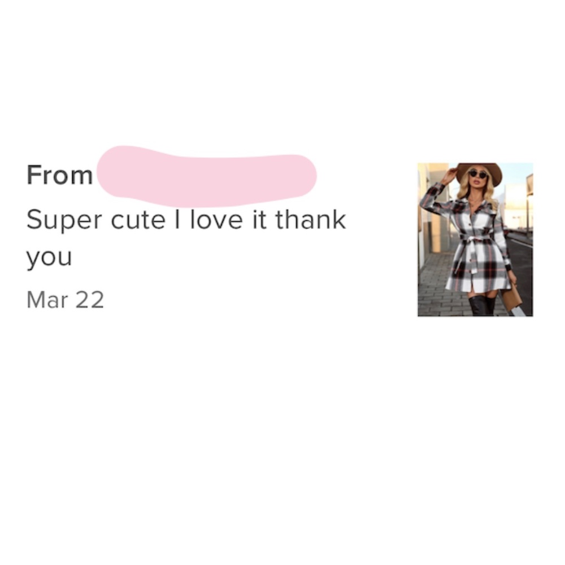Click the number "22" in the date
This screenshot has height=565, width=565.
(x=90, y=299)
